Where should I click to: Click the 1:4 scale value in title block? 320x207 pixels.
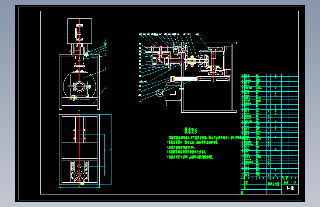tap(295, 182)
